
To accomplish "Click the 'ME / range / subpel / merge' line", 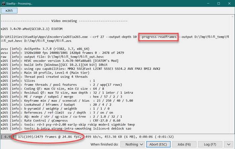I will (x=61, y=97).
